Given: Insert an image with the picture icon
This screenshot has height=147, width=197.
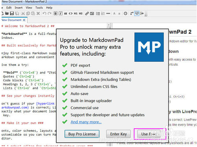Looking at the screenshot, I should pyautogui.click(x=92, y=14).
